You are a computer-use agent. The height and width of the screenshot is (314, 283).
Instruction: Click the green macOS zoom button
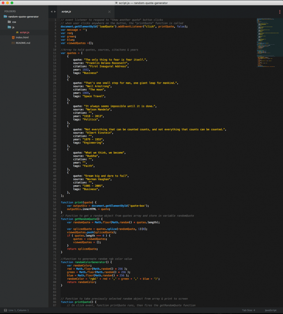point(12,3)
